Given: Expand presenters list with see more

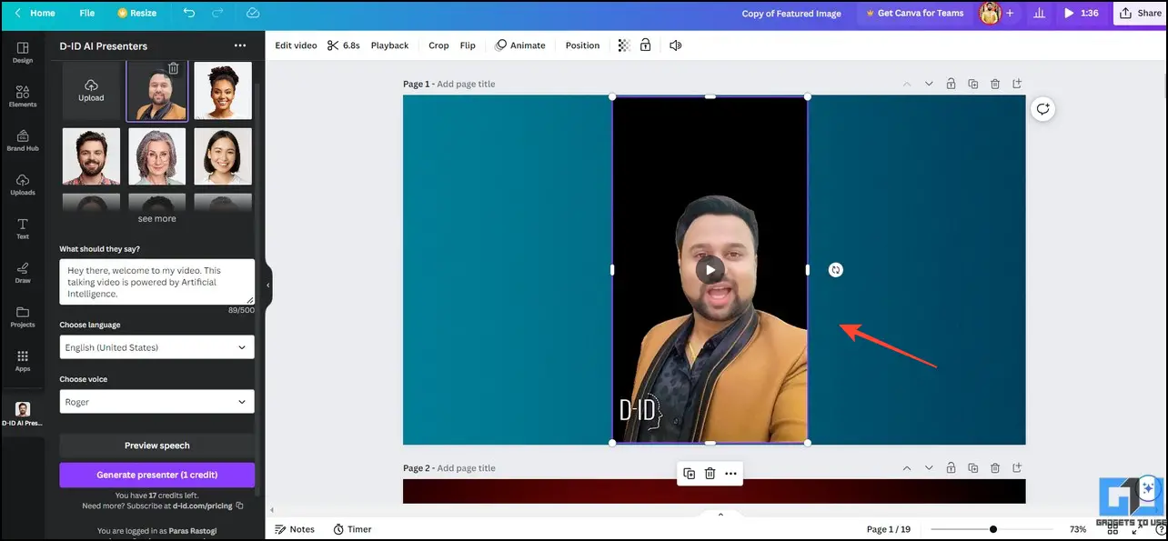Looking at the screenshot, I should [x=157, y=219].
